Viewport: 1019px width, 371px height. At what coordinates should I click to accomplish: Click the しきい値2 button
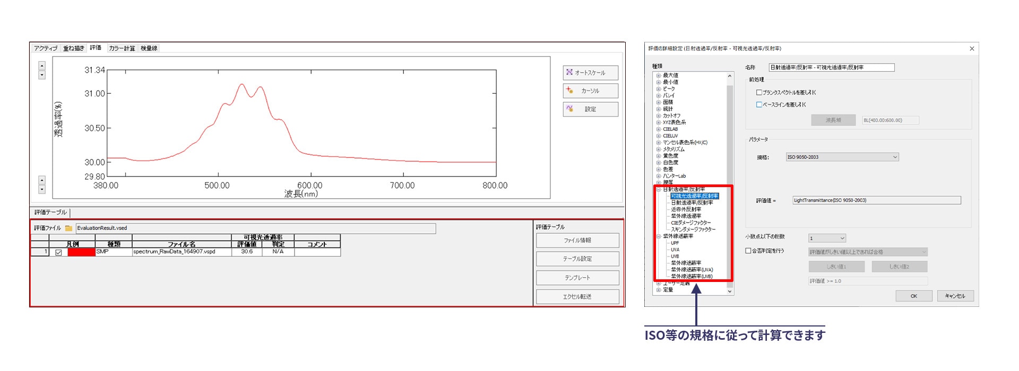coord(900,267)
